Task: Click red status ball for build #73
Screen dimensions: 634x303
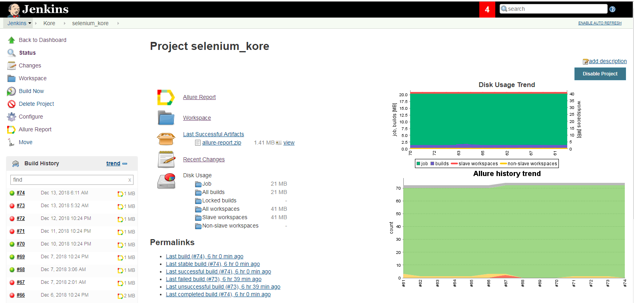Action: pos(12,206)
